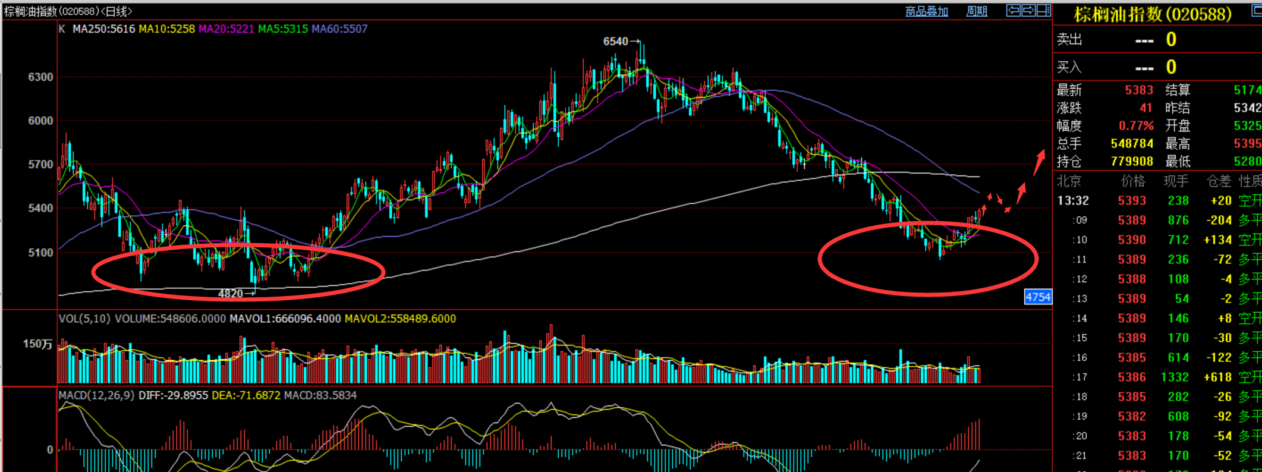1262x472 pixels.
Task: Click +134 position change in :10 row
Action: [x=1217, y=240]
